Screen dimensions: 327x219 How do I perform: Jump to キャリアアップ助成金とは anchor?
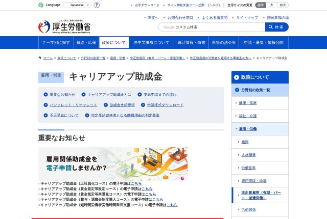tap(109, 95)
